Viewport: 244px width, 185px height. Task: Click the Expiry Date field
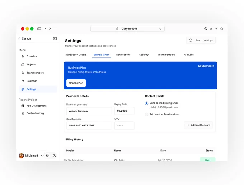pos(125,111)
